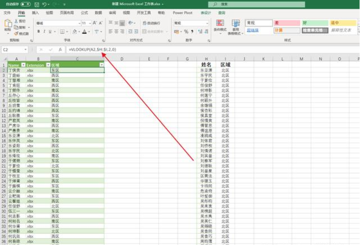Click the search box in title bar

(257, 4)
